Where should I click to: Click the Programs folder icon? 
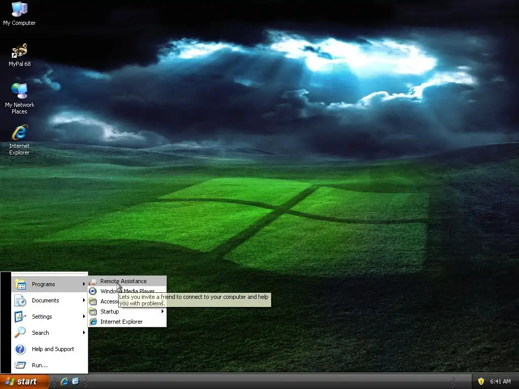[x=20, y=284]
